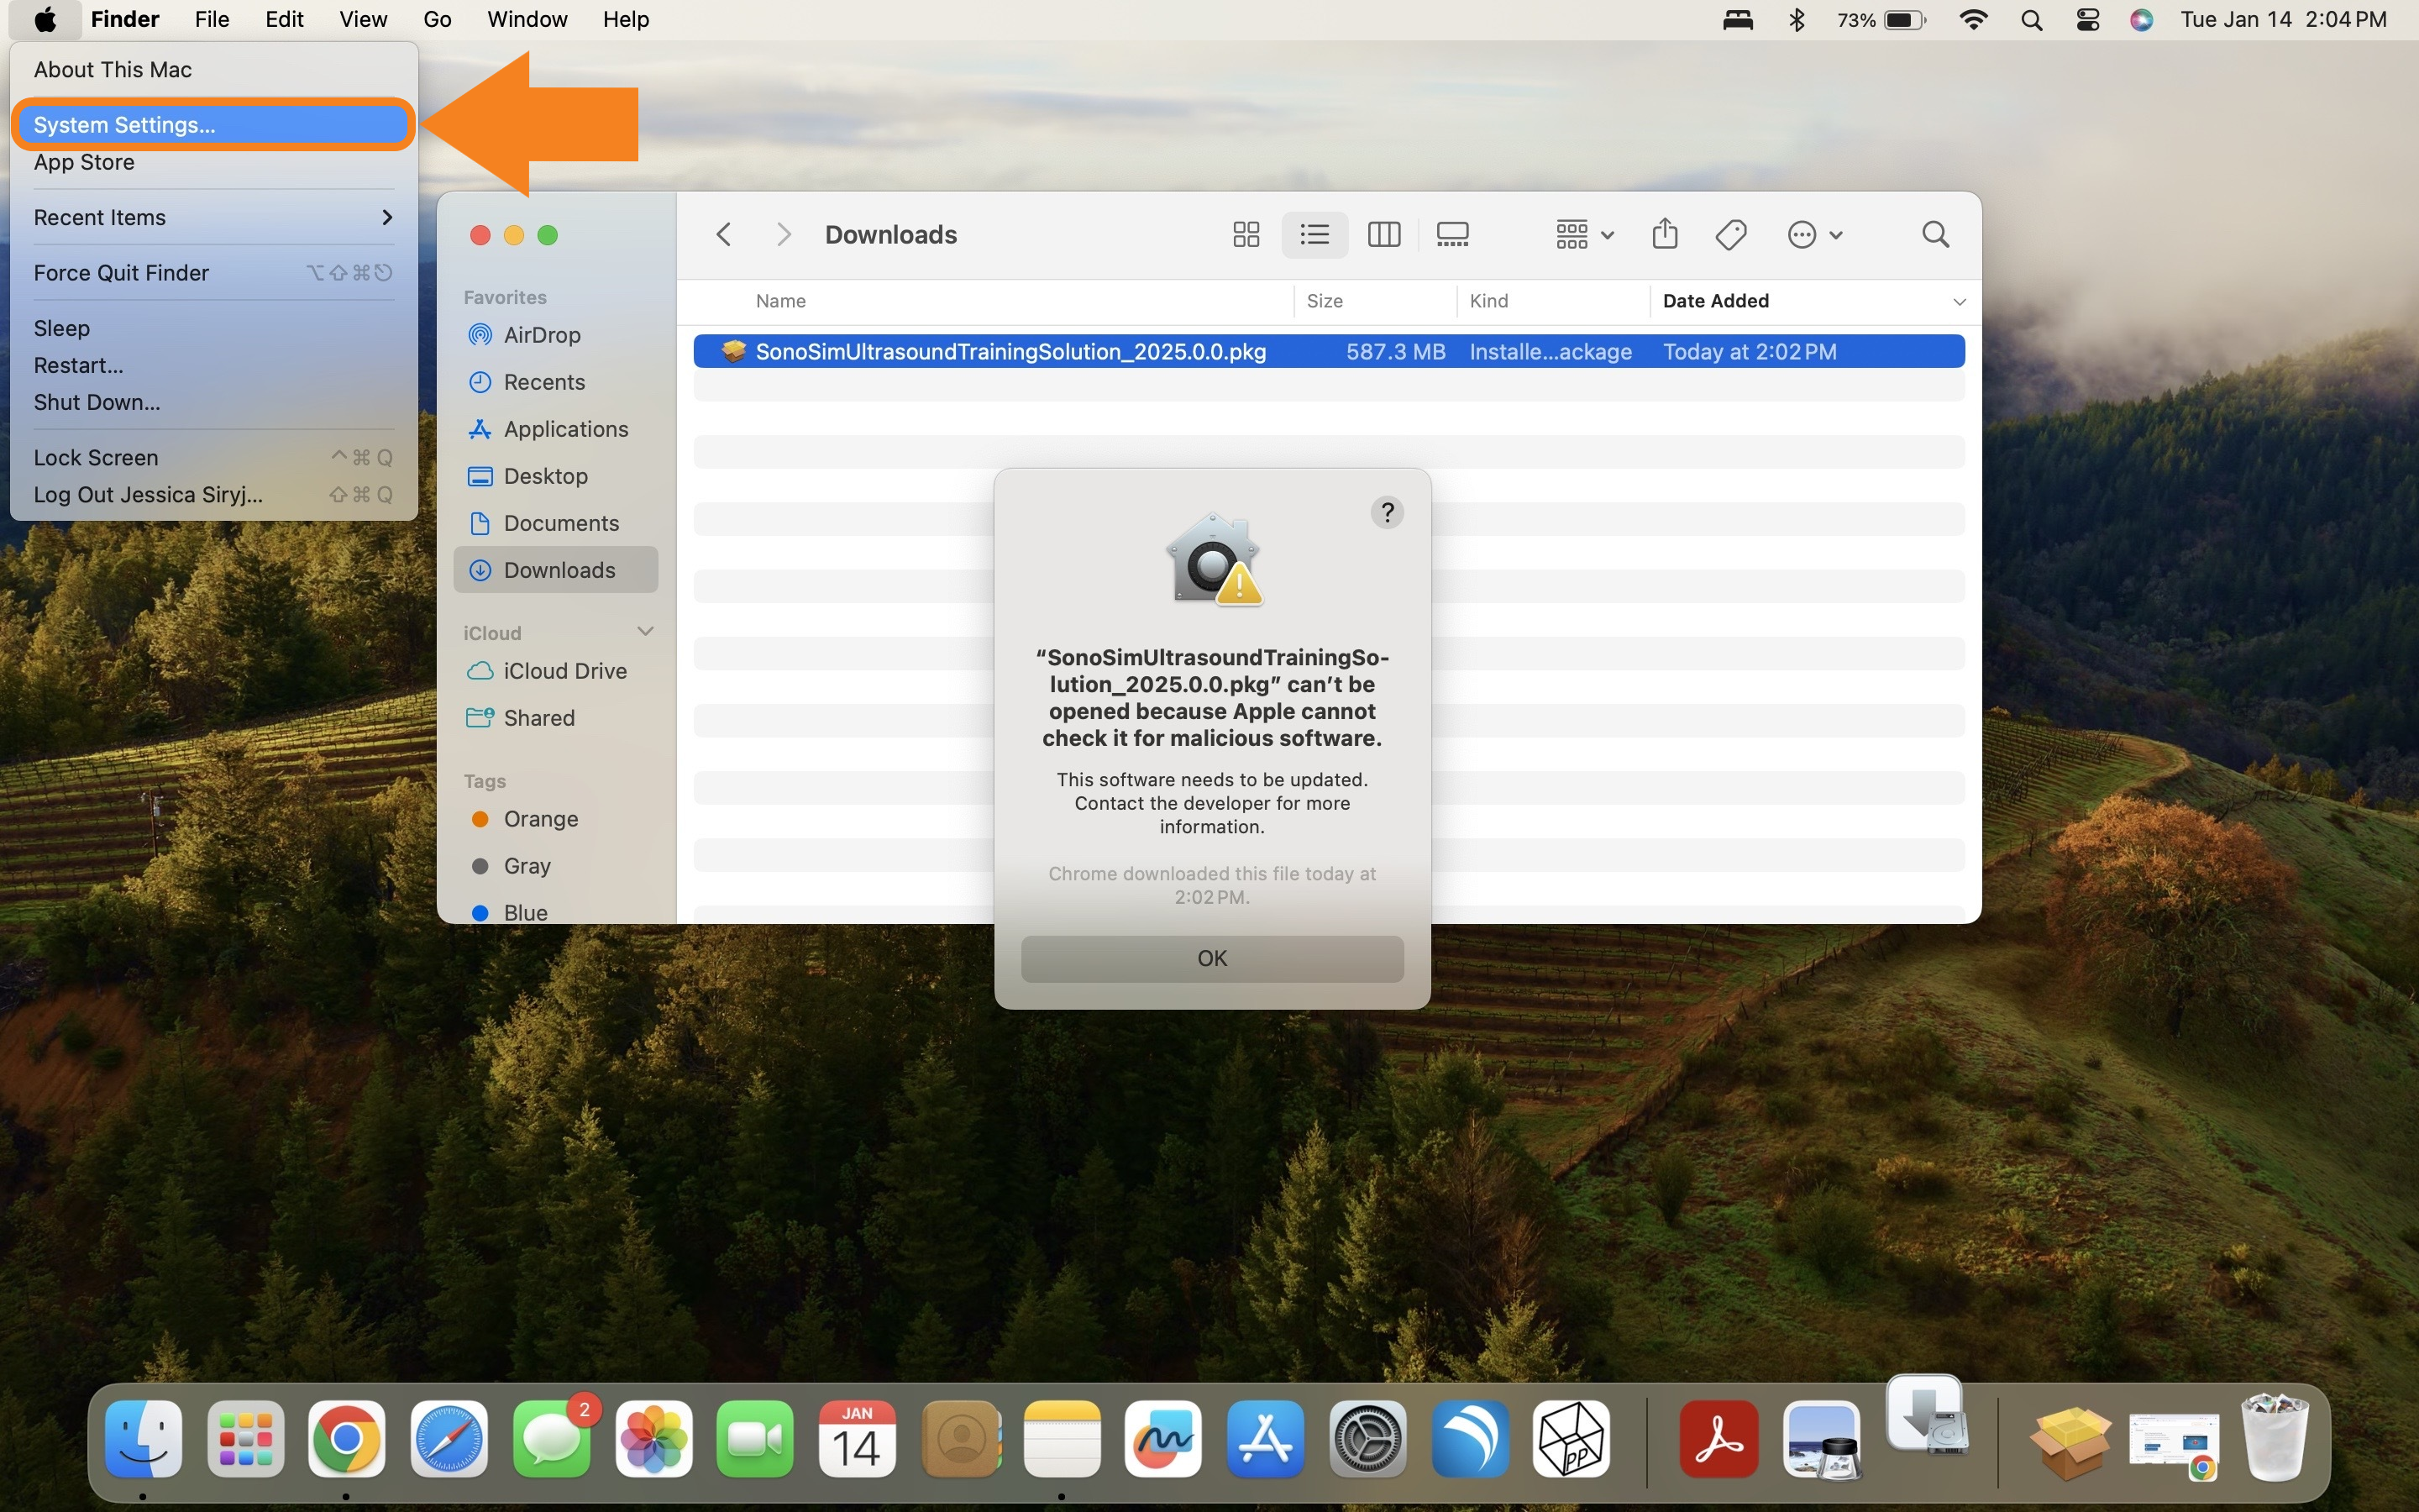Click the Column view icon in Finder
2419x1512 pixels.
1383,234
